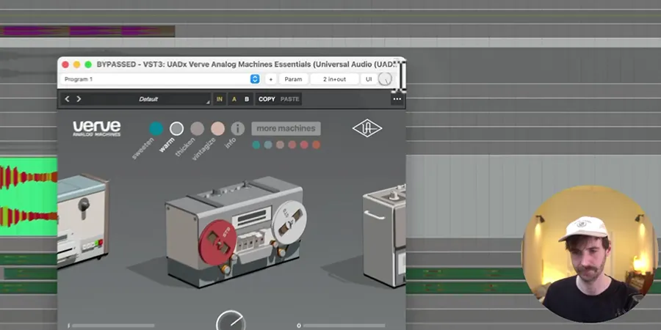661x330 pixels.
Task: Click the more machines button
Action: 286,128
